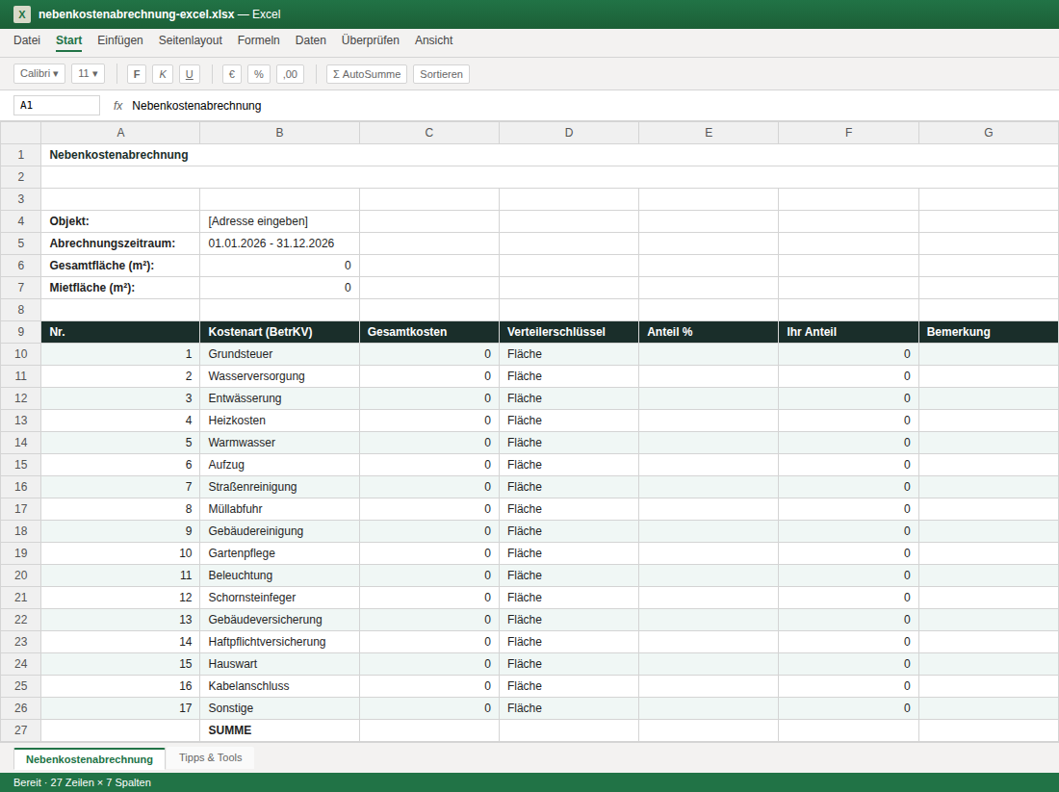This screenshot has height=792, width=1059.
Task: Select the Kabelanschluss cell
Action: pyautogui.click(x=279, y=687)
